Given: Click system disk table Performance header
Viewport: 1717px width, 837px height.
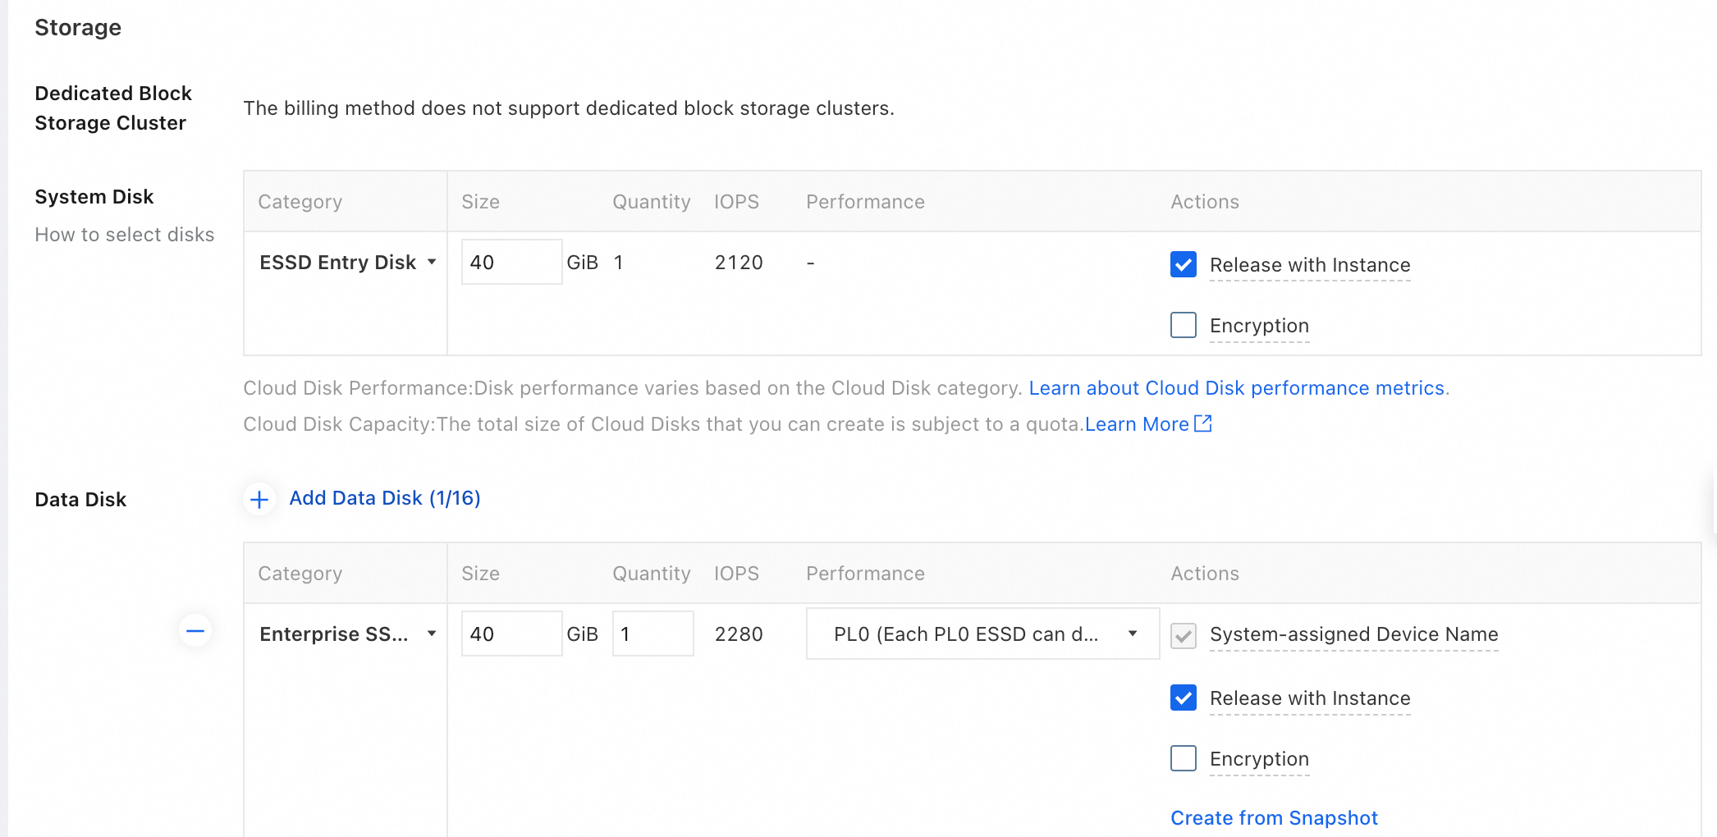Looking at the screenshot, I should tap(865, 202).
